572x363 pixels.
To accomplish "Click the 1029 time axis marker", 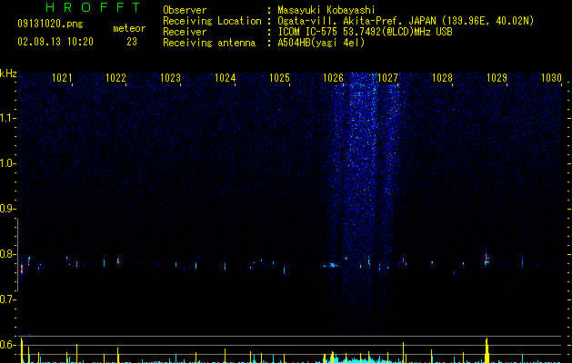I will pos(497,78).
